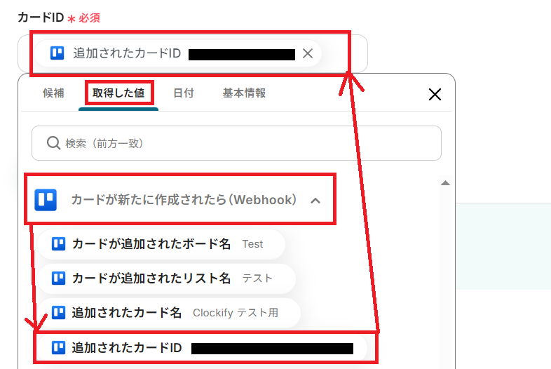
Task: Close the value picker panel with the X
Action: pyautogui.click(x=435, y=94)
